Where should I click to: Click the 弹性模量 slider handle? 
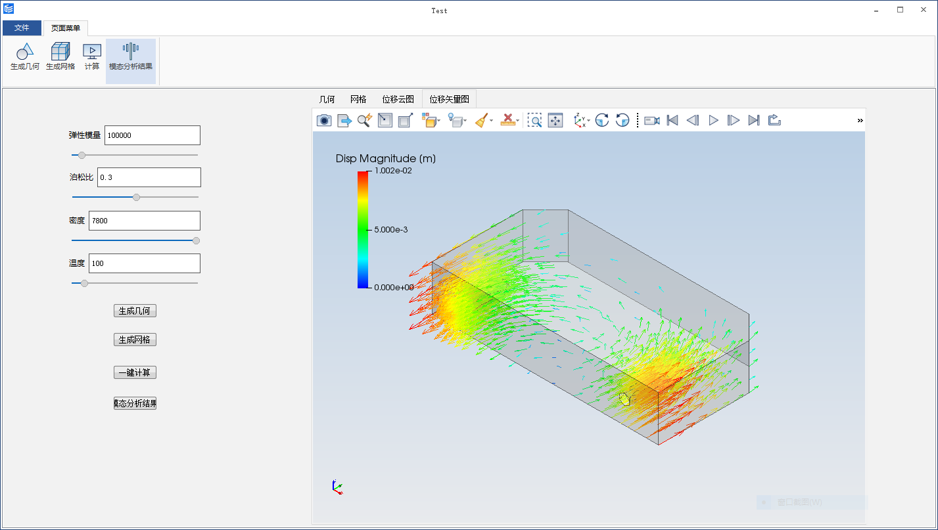82,155
